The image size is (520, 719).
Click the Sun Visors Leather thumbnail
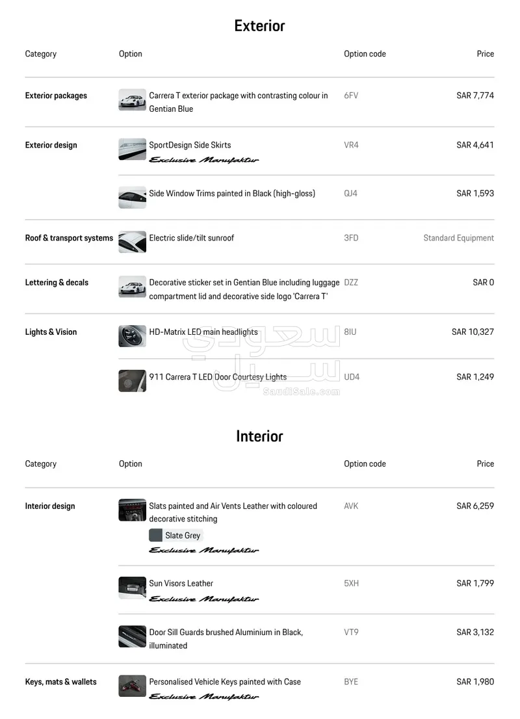[x=132, y=588]
